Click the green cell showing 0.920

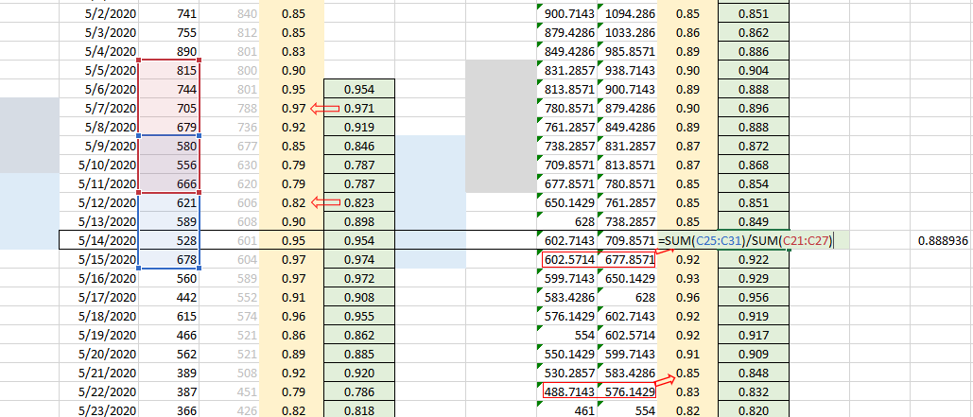358,373
